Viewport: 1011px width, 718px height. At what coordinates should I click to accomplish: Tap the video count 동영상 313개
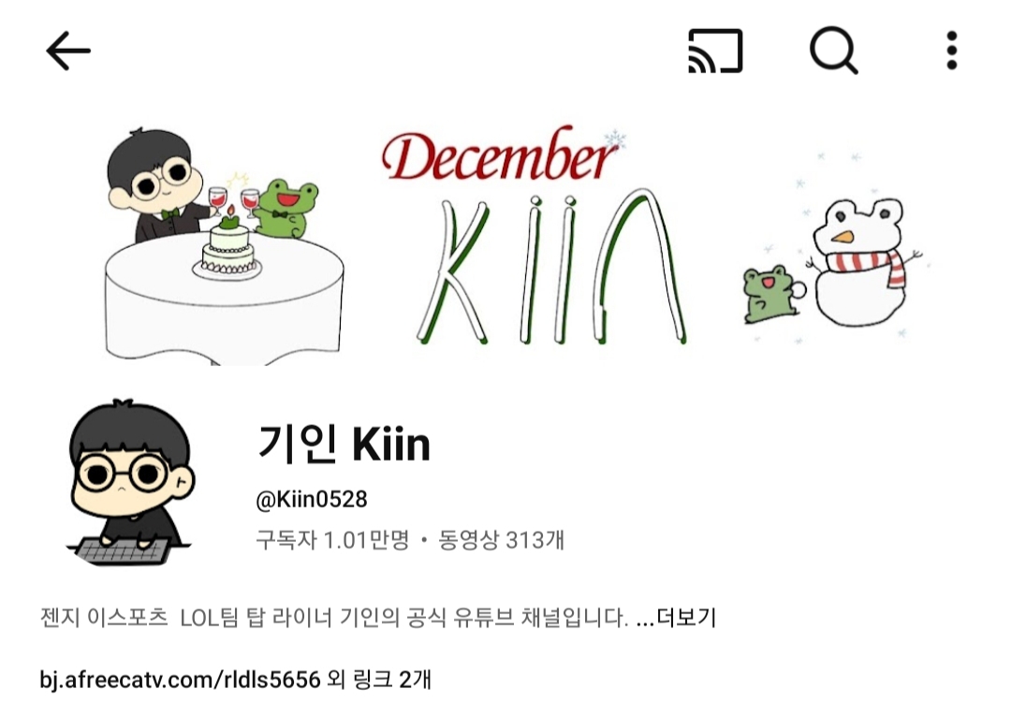click(502, 540)
